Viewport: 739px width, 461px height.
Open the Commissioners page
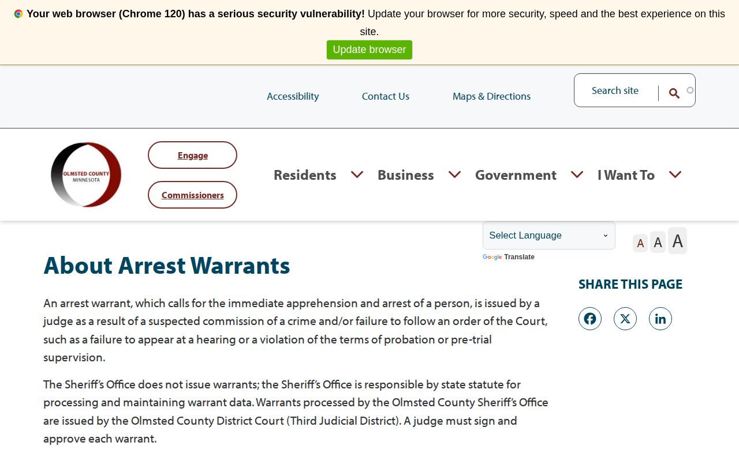coord(192,195)
